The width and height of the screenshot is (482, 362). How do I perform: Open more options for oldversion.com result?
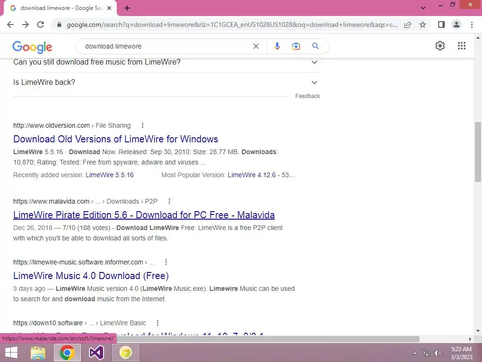[142, 125]
